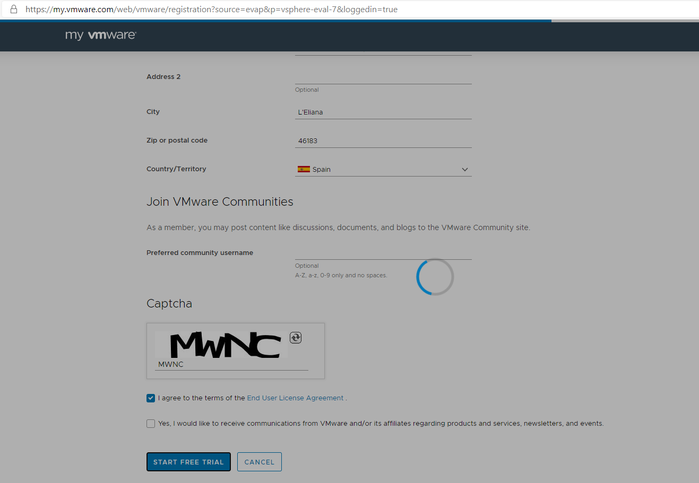This screenshot has width=699, height=483.
Task: Open the Country/Territory dropdown
Action: tap(383, 169)
